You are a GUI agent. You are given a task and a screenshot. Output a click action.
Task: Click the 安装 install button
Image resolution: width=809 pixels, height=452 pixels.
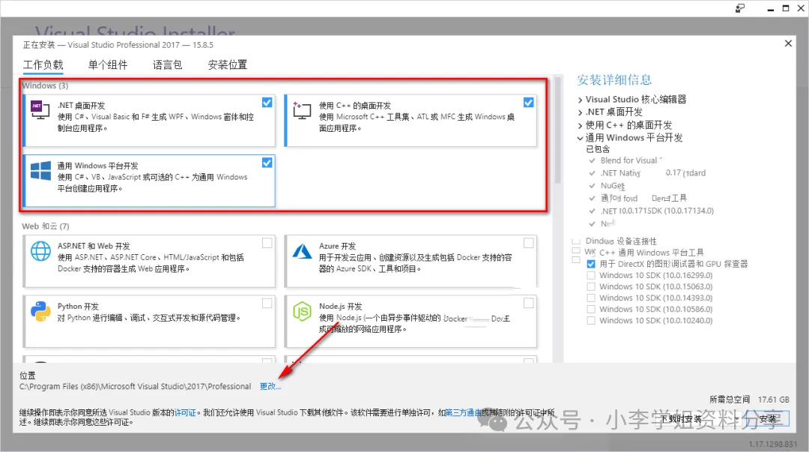click(768, 419)
